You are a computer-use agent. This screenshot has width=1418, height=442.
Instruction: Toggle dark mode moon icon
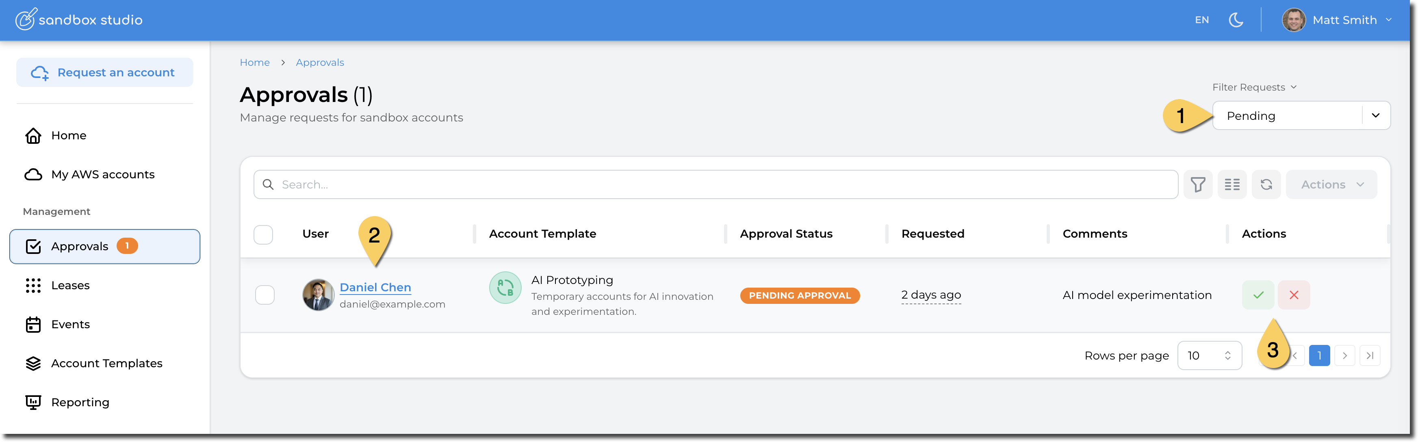(1236, 20)
